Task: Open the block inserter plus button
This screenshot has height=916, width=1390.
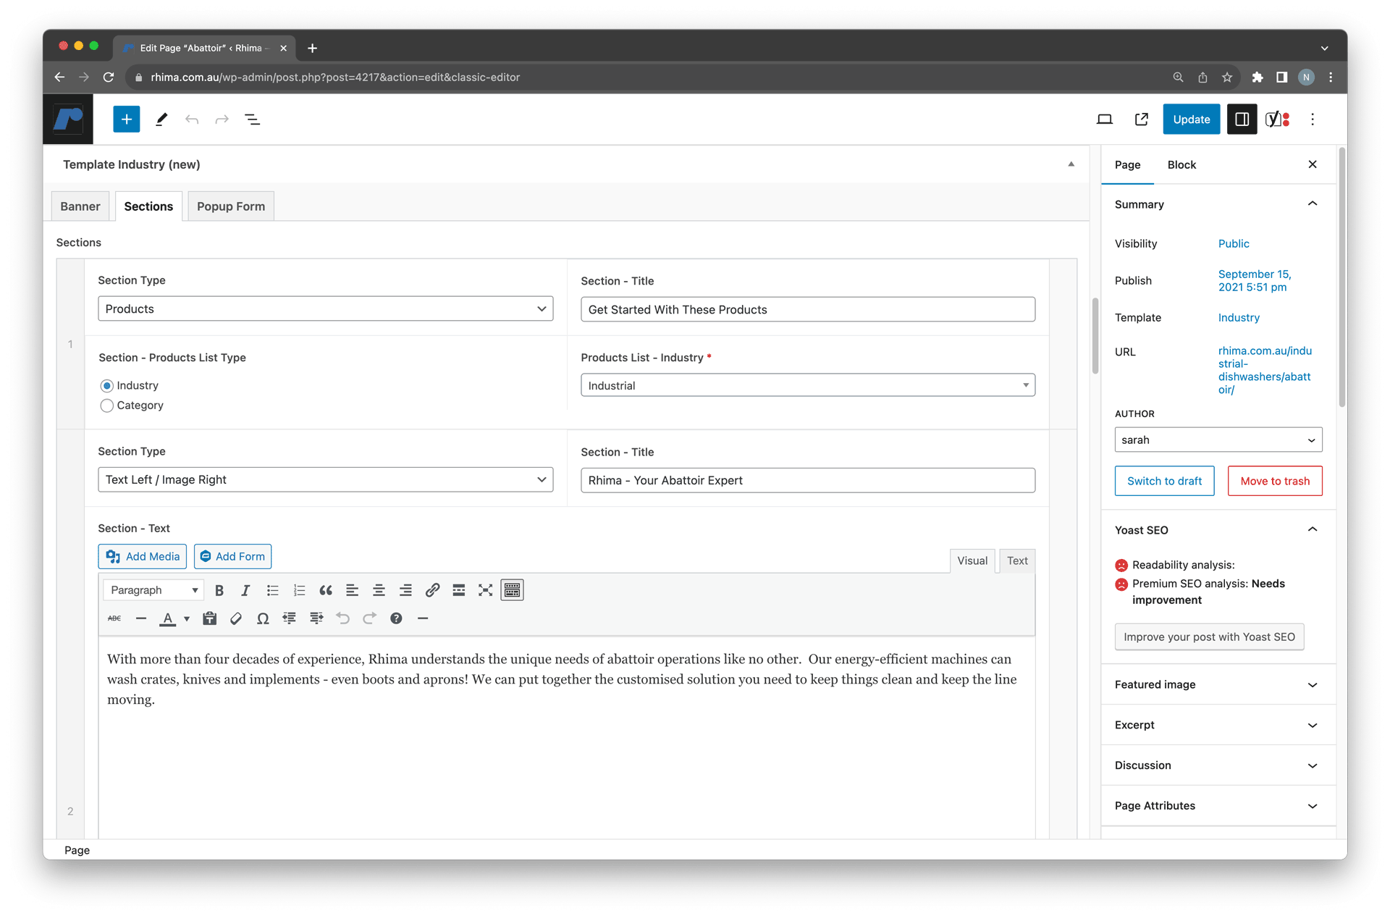Action: (126, 119)
